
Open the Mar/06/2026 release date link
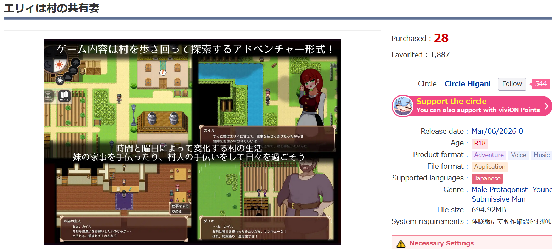pos(497,131)
